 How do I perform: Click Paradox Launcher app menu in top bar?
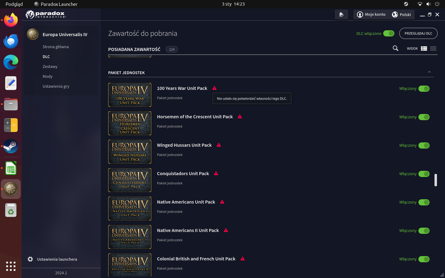[56, 4]
